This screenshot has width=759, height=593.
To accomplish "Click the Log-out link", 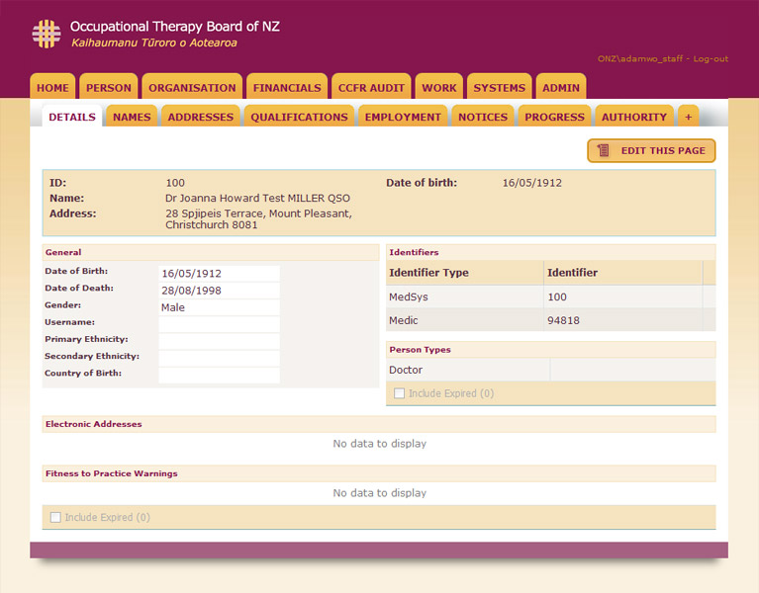I will [x=711, y=59].
